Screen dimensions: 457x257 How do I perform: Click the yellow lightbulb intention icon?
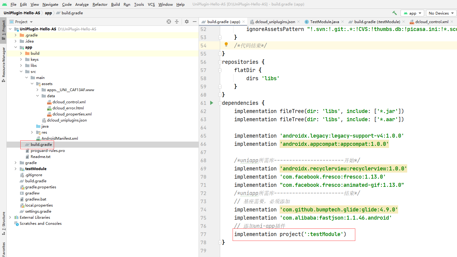pos(226,45)
